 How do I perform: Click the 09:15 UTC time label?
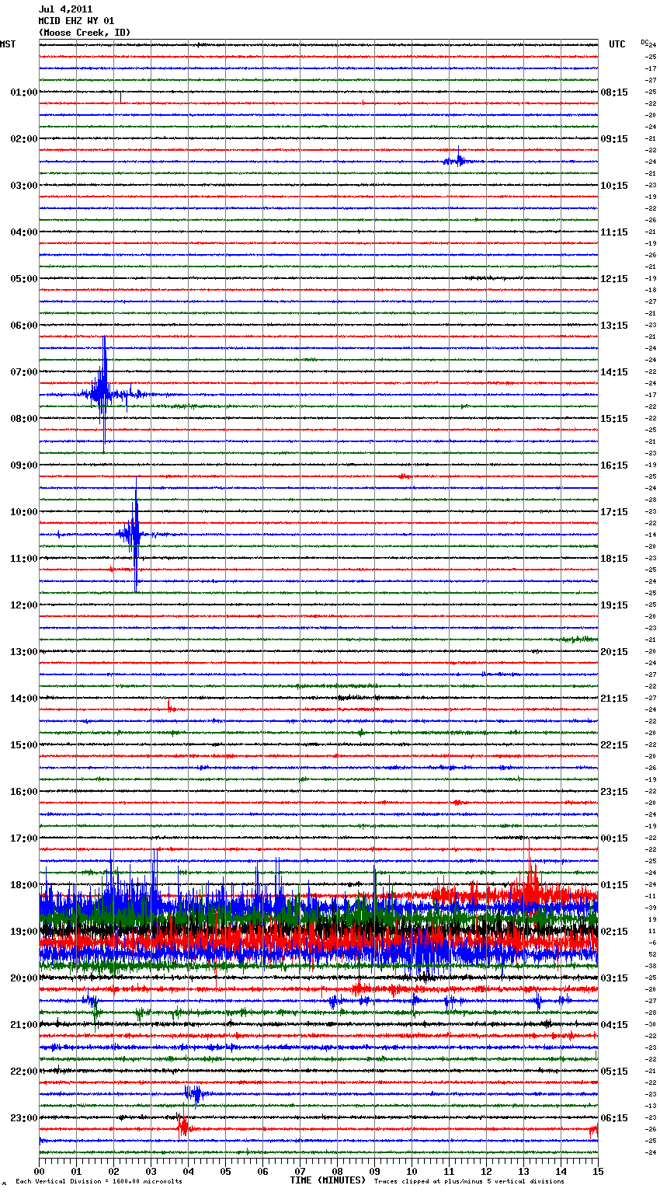(614, 139)
